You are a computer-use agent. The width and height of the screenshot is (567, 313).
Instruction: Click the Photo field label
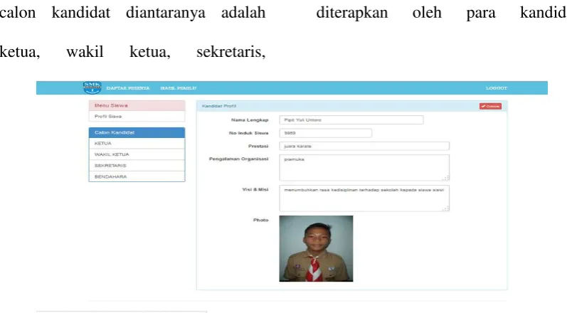click(260, 220)
